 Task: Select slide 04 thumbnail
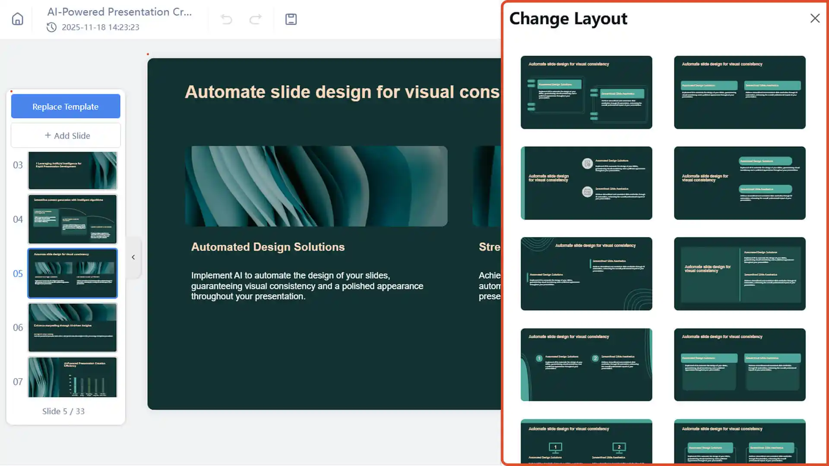pyautogui.click(x=73, y=219)
